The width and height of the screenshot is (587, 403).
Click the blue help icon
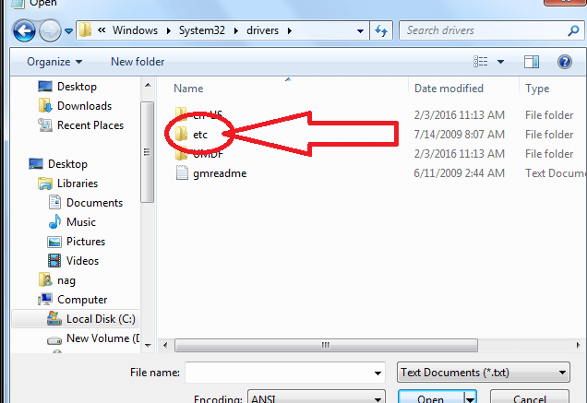tap(565, 62)
